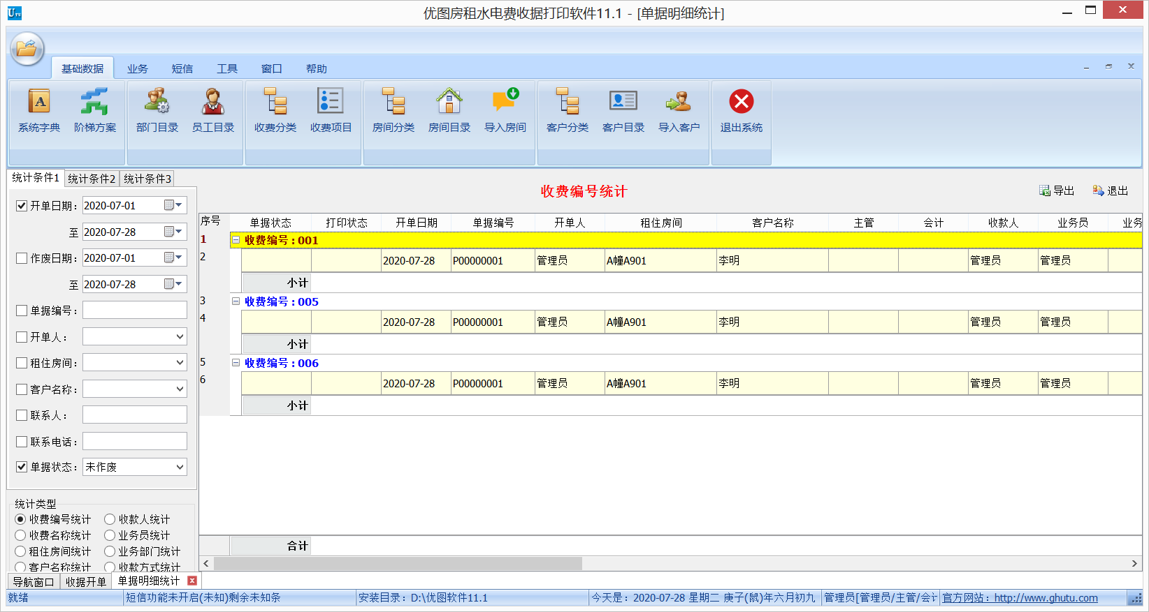Collapse the 收费编号：005 group
The height and width of the screenshot is (612, 1149).
tap(236, 301)
